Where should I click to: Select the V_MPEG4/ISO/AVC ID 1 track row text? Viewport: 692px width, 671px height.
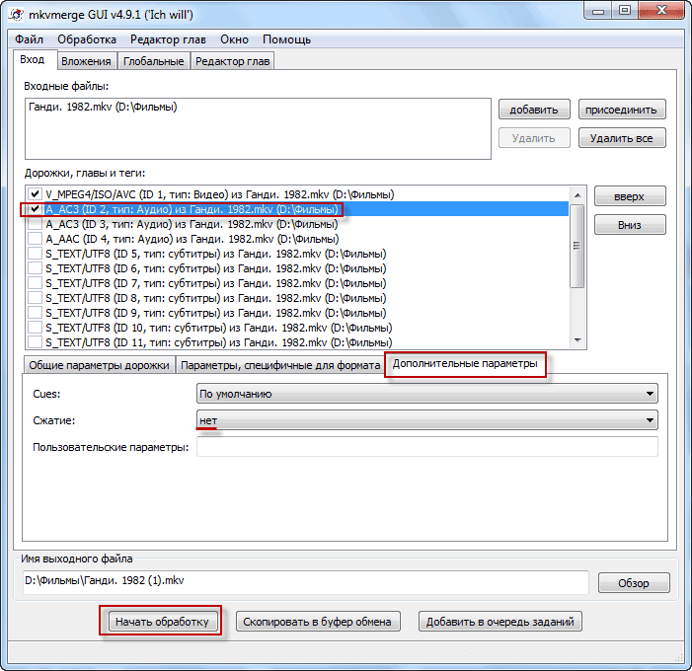click(220, 194)
